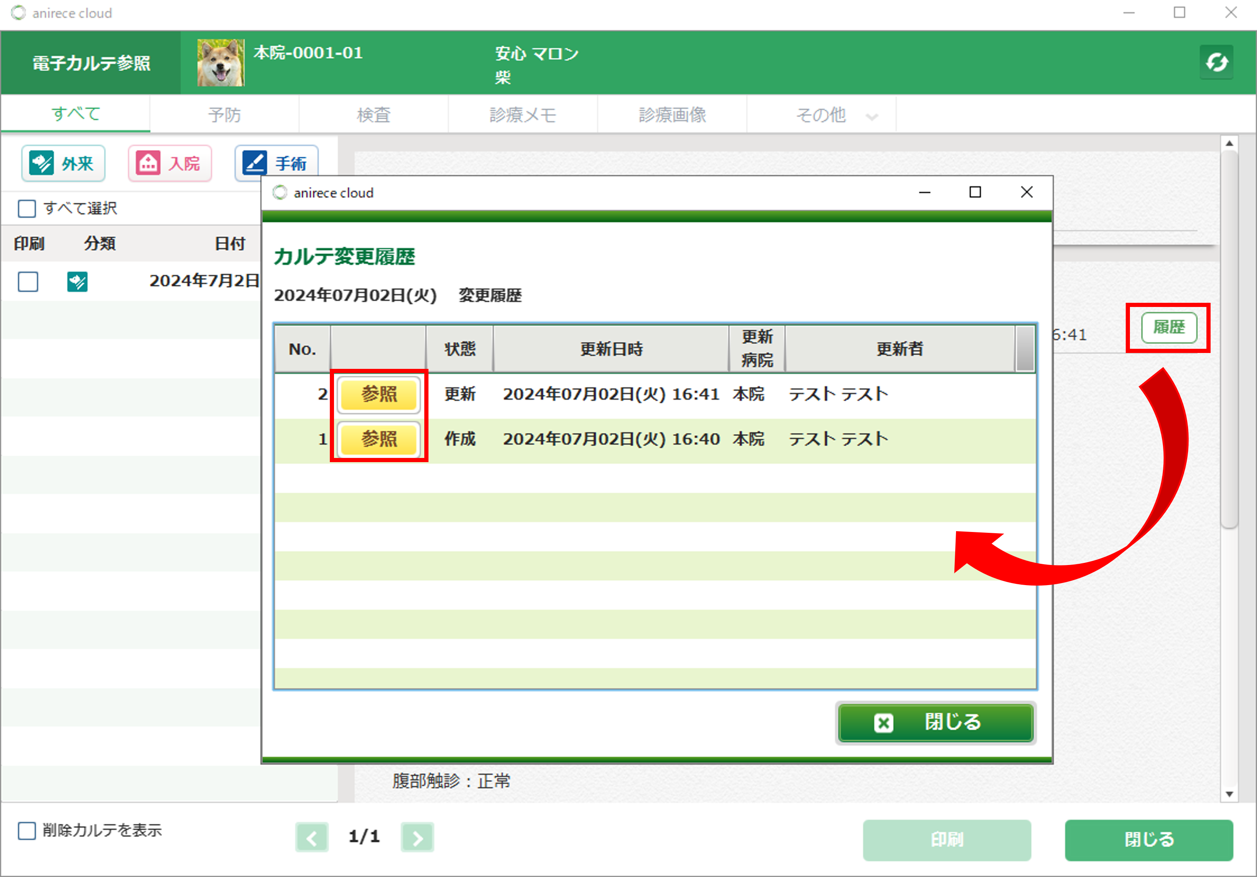Open 参照 for history No. 1
The height and width of the screenshot is (877, 1257).
pyautogui.click(x=379, y=439)
